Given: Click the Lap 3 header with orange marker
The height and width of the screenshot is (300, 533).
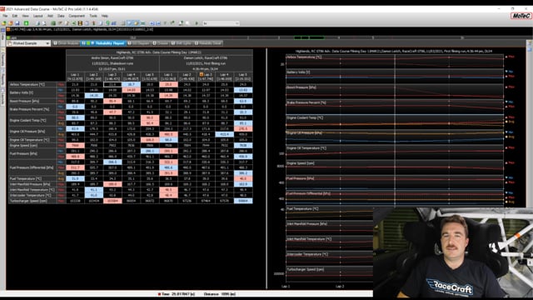Looking at the screenshot, I should point(206,77).
